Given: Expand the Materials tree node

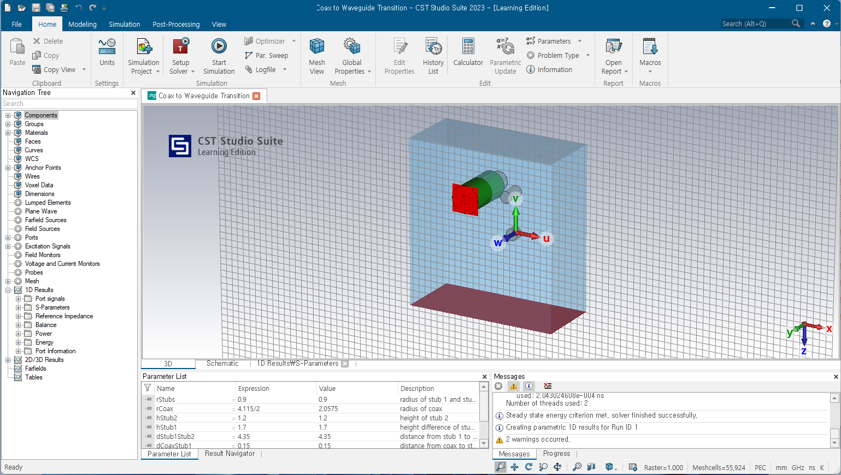Looking at the screenshot, I should click(8, 133).
